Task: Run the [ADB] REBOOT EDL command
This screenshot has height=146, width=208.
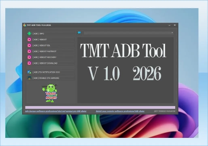Action: point(51,45)
